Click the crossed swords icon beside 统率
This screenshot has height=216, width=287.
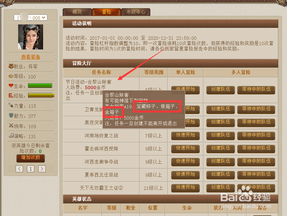point(11,125)
